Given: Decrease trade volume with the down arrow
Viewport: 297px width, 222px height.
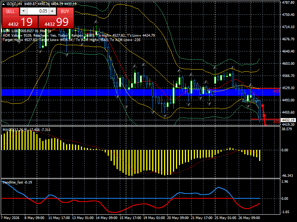Looking at the screenshot, I should [x=23, y=11].
